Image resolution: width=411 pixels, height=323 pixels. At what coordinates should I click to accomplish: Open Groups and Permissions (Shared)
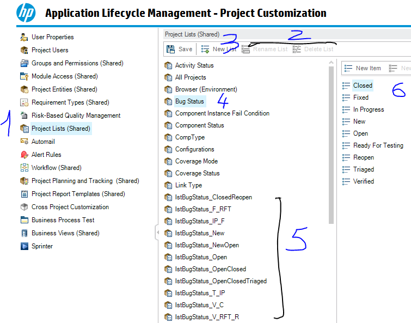pyautogui.click(x=77, y=63)
